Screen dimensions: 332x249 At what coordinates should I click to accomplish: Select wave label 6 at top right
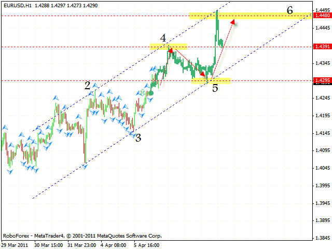(x=289, y=10)
